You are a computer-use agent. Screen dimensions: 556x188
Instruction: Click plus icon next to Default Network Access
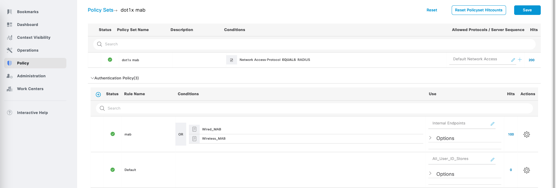click(520, 60)
